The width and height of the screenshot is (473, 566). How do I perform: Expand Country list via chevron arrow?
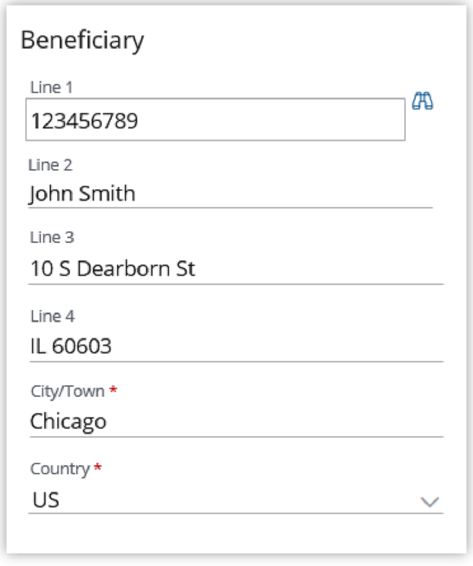tap(429, 501)
